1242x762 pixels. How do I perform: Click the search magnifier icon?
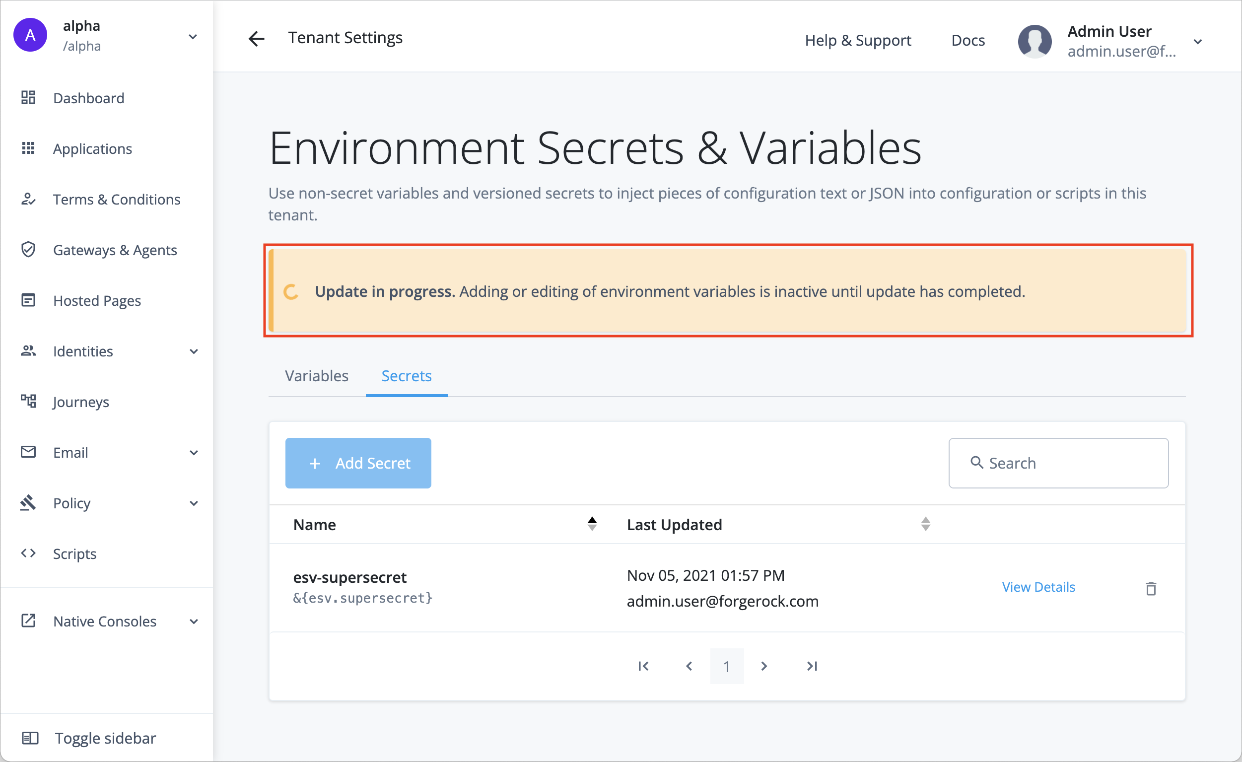tap(977, 463)
